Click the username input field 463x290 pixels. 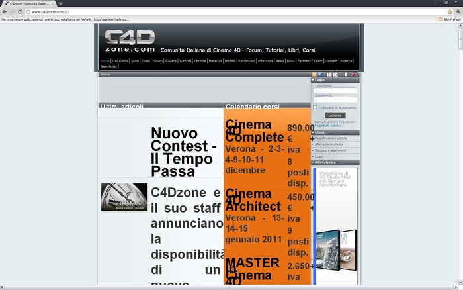point(335,91)
